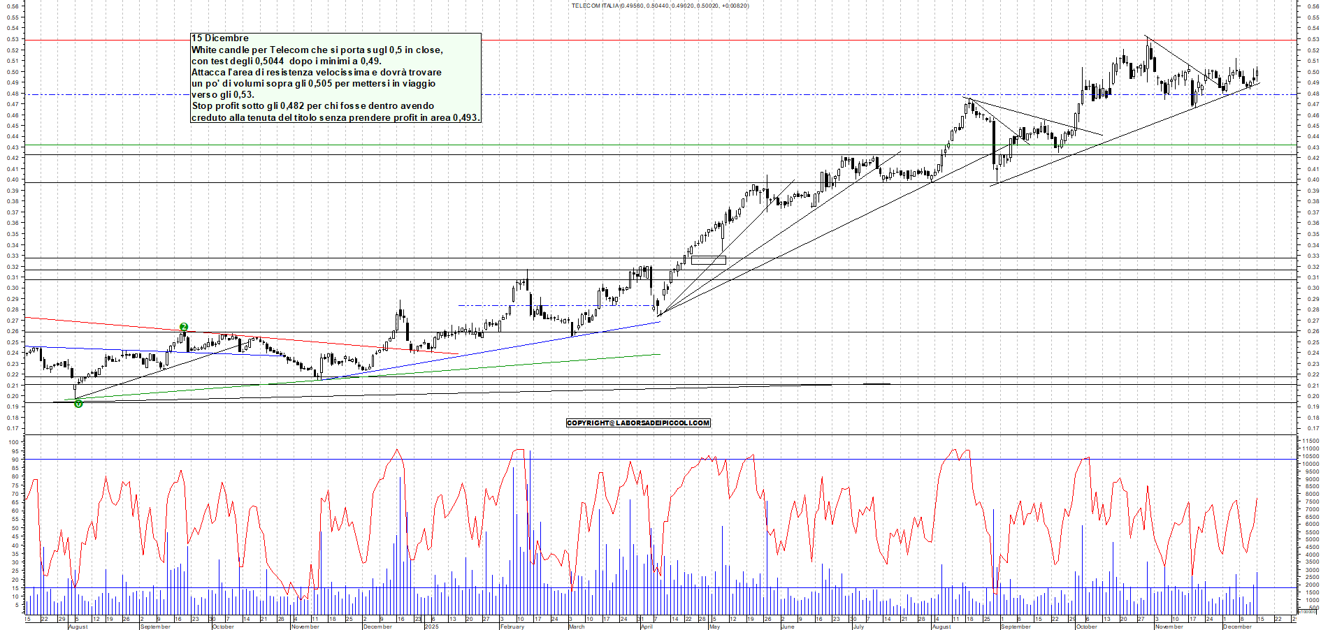This screenshot has height=630, width=1321.
Task: Click the 2025 year label on time axis
Action: point(432,627)
